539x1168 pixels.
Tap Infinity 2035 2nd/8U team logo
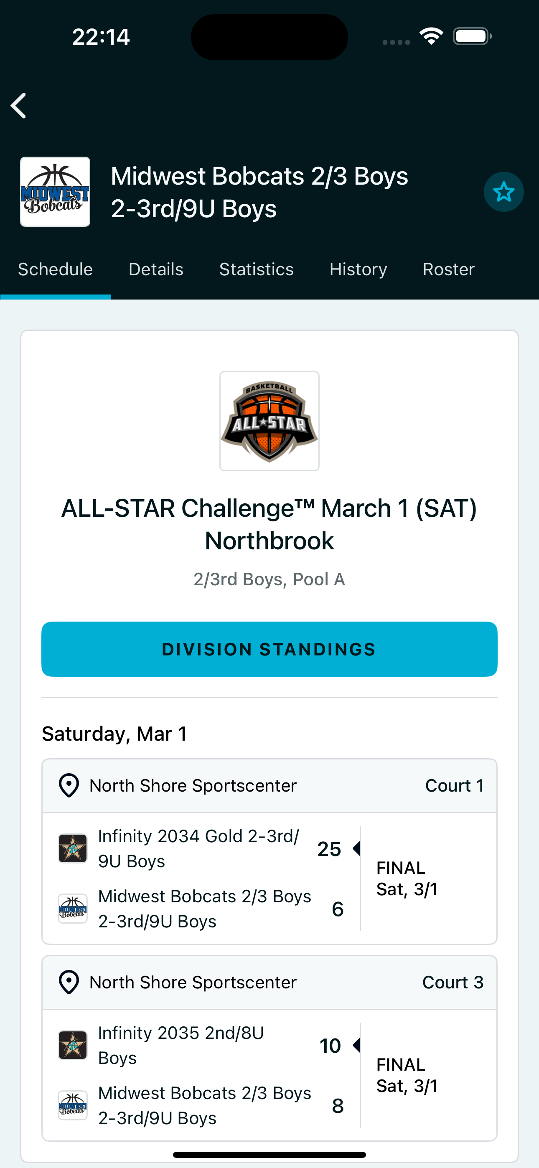tap(73, 1045)
